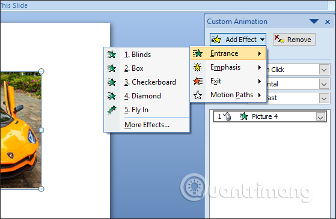Click the picture's top-right resize handle
Screen dimensions: 336x219
pos(41,71)
